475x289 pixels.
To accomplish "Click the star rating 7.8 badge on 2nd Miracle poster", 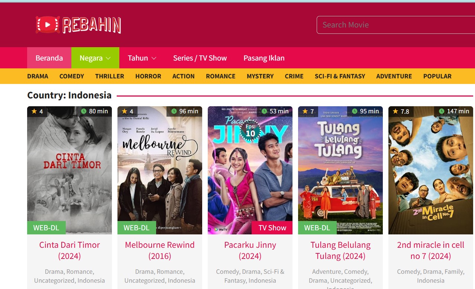I will point(401,111).
